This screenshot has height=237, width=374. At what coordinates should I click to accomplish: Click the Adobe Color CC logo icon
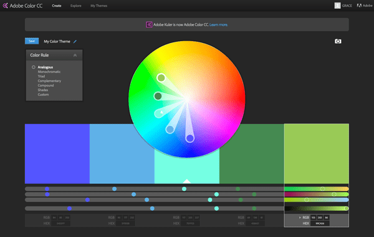[x=5, y=6]
